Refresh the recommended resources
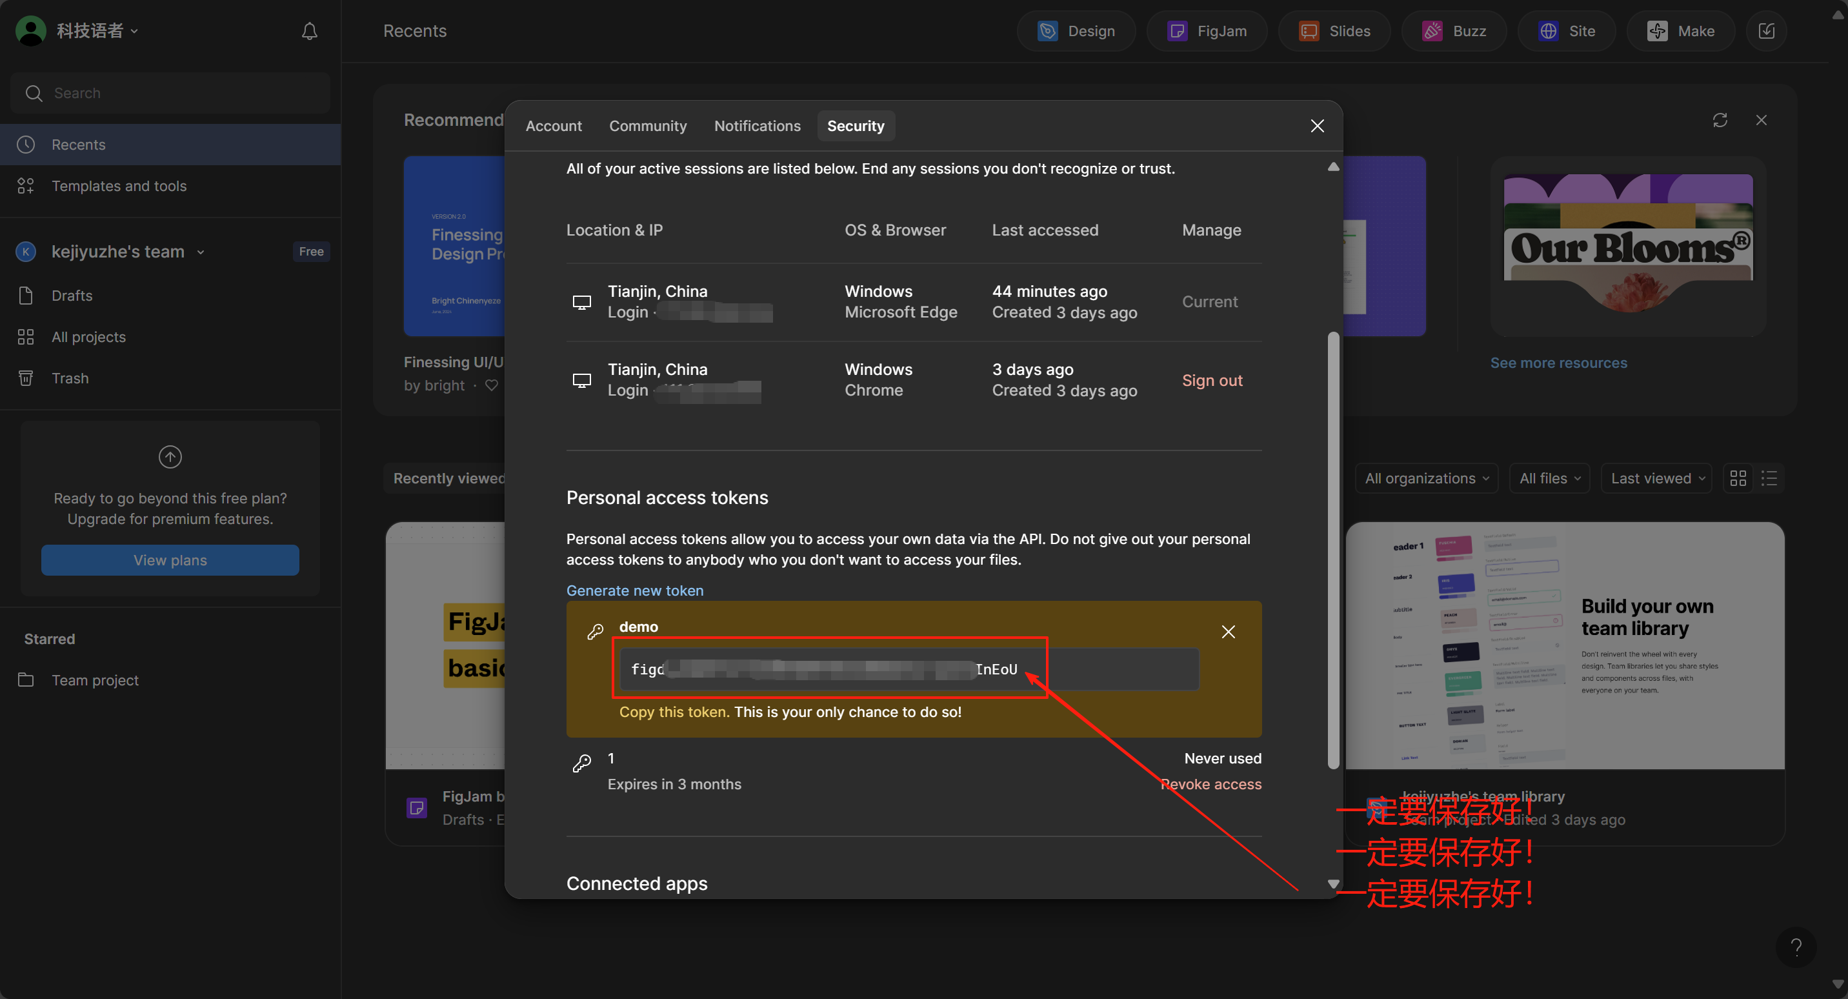 click(1720, 120)
